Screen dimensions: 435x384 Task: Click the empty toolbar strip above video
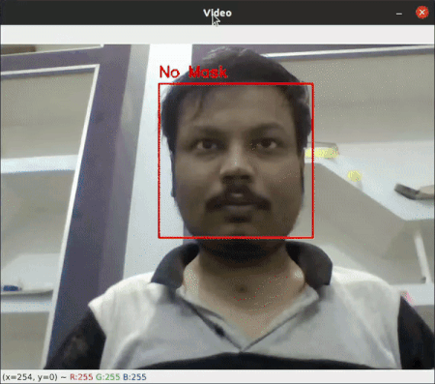pos(217,35)
